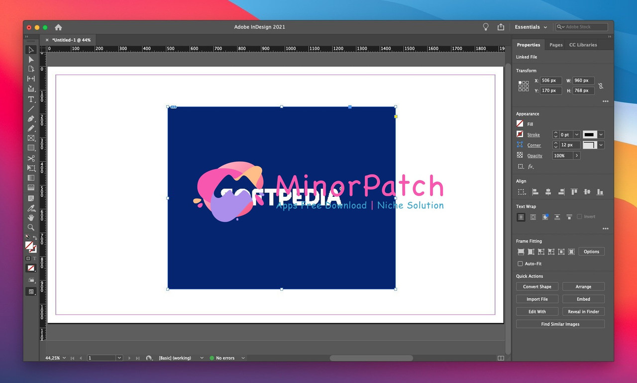Viewport: 637px width, 383px height.
Task: Toggle Apply None color in toolbar
Action: 31,268
